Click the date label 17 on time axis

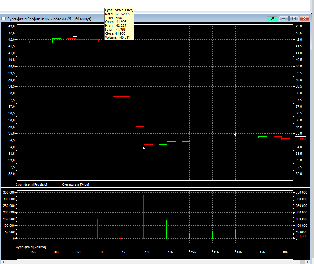124,252
